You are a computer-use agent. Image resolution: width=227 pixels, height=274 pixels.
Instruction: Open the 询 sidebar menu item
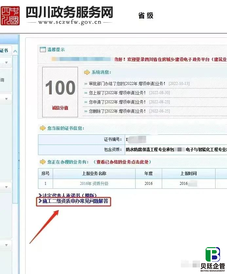[x=2, y=80]
